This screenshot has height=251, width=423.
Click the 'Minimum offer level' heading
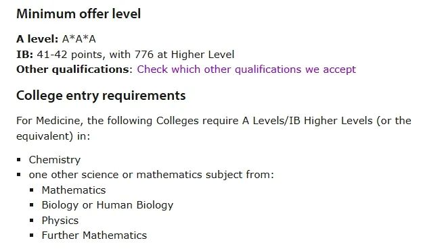coord(79,14)
